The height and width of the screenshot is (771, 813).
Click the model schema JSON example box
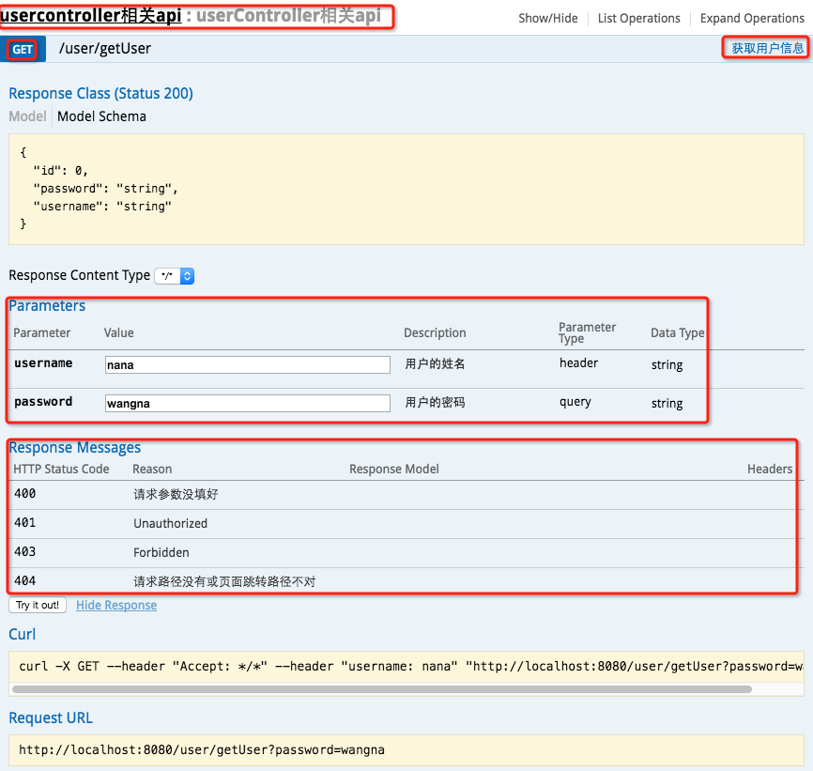[x=406, y=188]
